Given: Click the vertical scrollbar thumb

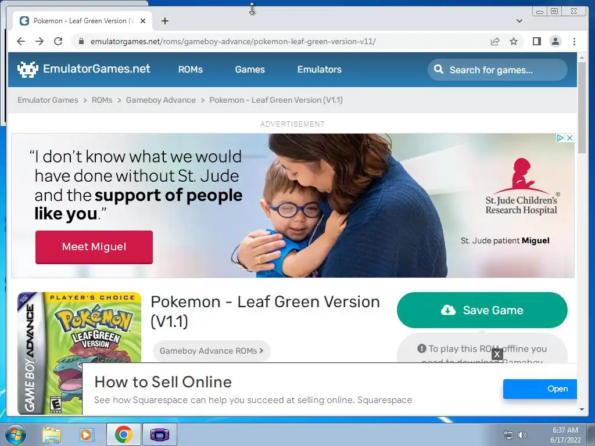Looking at the screenshot, I should coord(582,107).
